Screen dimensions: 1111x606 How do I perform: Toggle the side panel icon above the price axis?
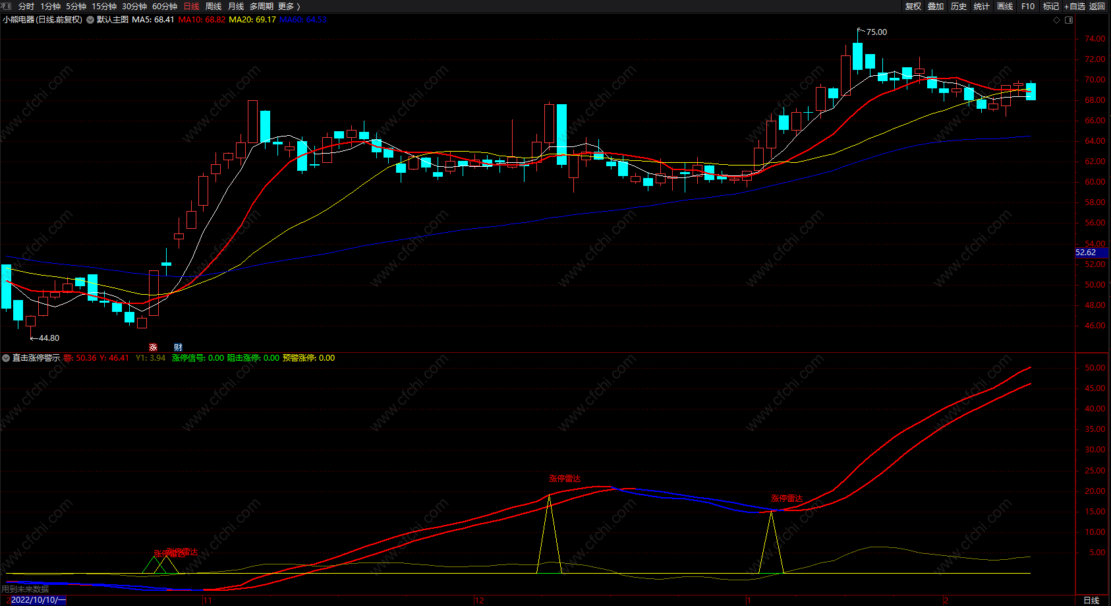pos(1069,20)
